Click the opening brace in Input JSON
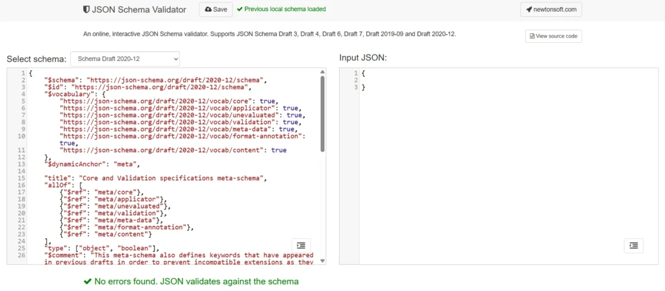 (x=364, y=73)
